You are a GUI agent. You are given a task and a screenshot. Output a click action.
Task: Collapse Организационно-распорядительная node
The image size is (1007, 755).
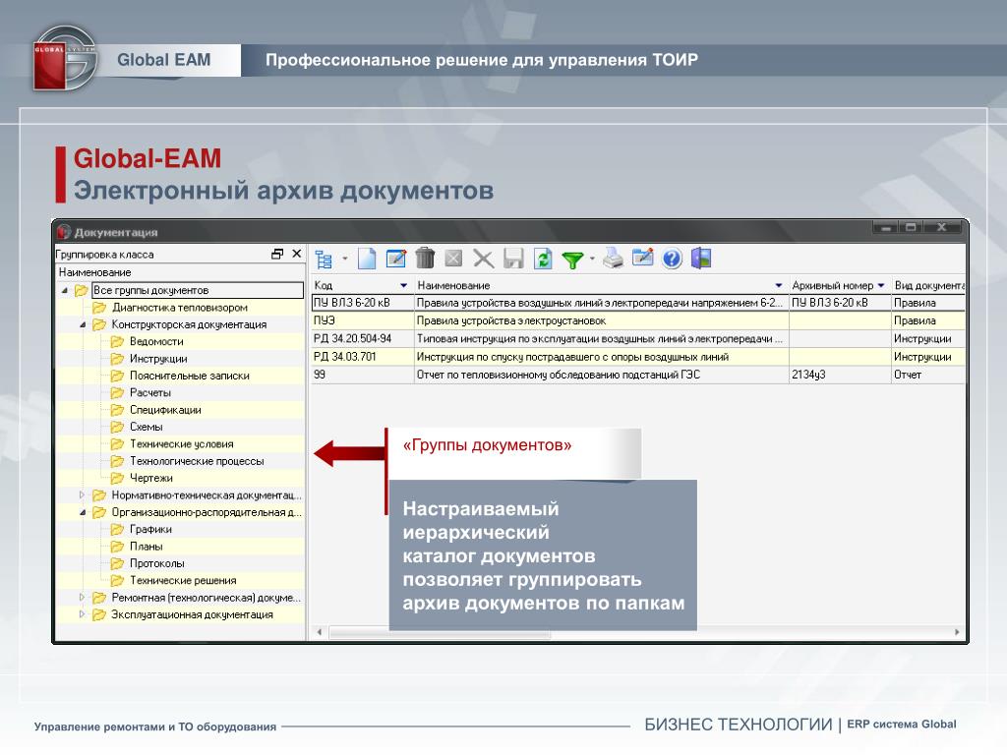[83, 512]
